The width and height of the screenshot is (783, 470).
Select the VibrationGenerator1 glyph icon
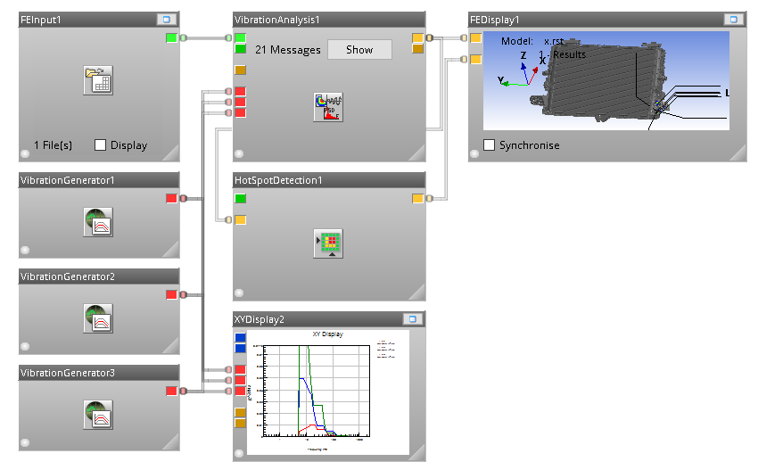(x=98, y=221)
